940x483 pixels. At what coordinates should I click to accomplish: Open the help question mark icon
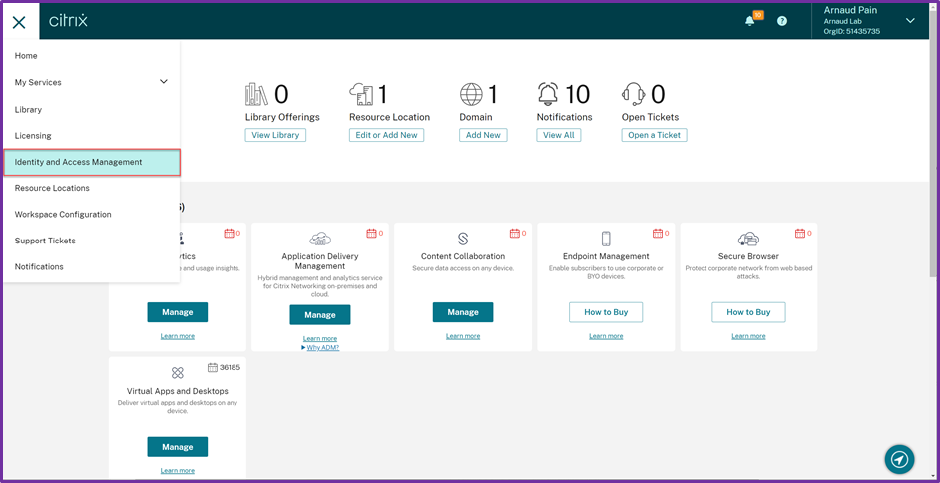[781, 21]
